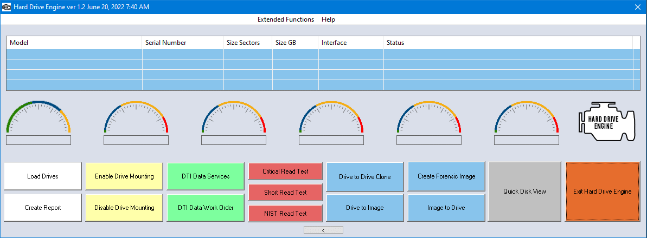This screenshot has width=647, height=238.
Task: Open DTI Data Services
Action: coord(206,176)
